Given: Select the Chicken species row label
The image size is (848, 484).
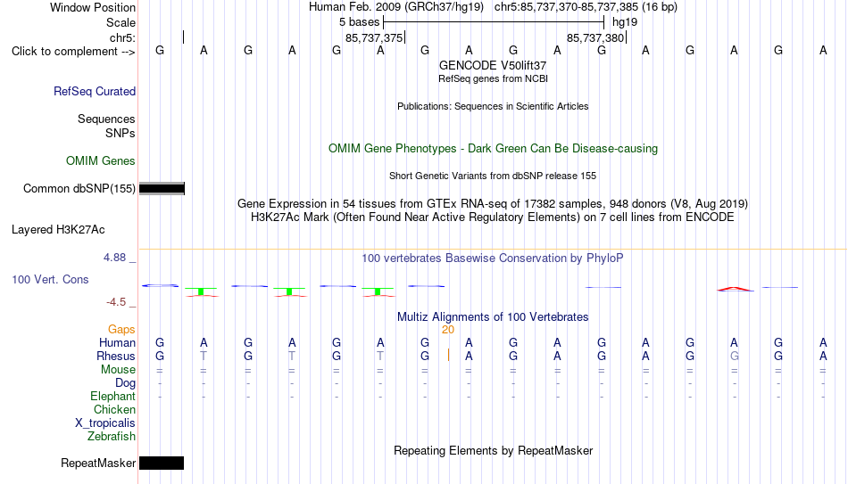Looking at the screenshot, I should [x=114, y=409].
